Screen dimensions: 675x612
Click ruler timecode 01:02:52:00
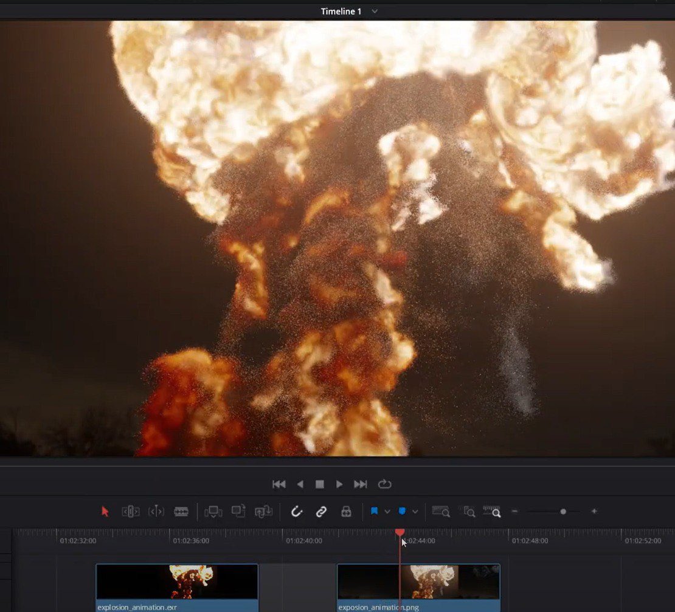643,541
